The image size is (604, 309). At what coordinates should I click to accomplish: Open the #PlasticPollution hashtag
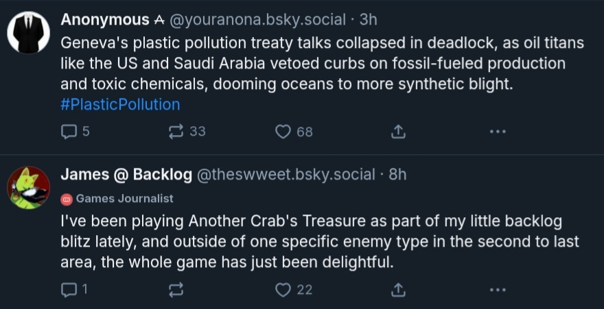coord(120,105)
